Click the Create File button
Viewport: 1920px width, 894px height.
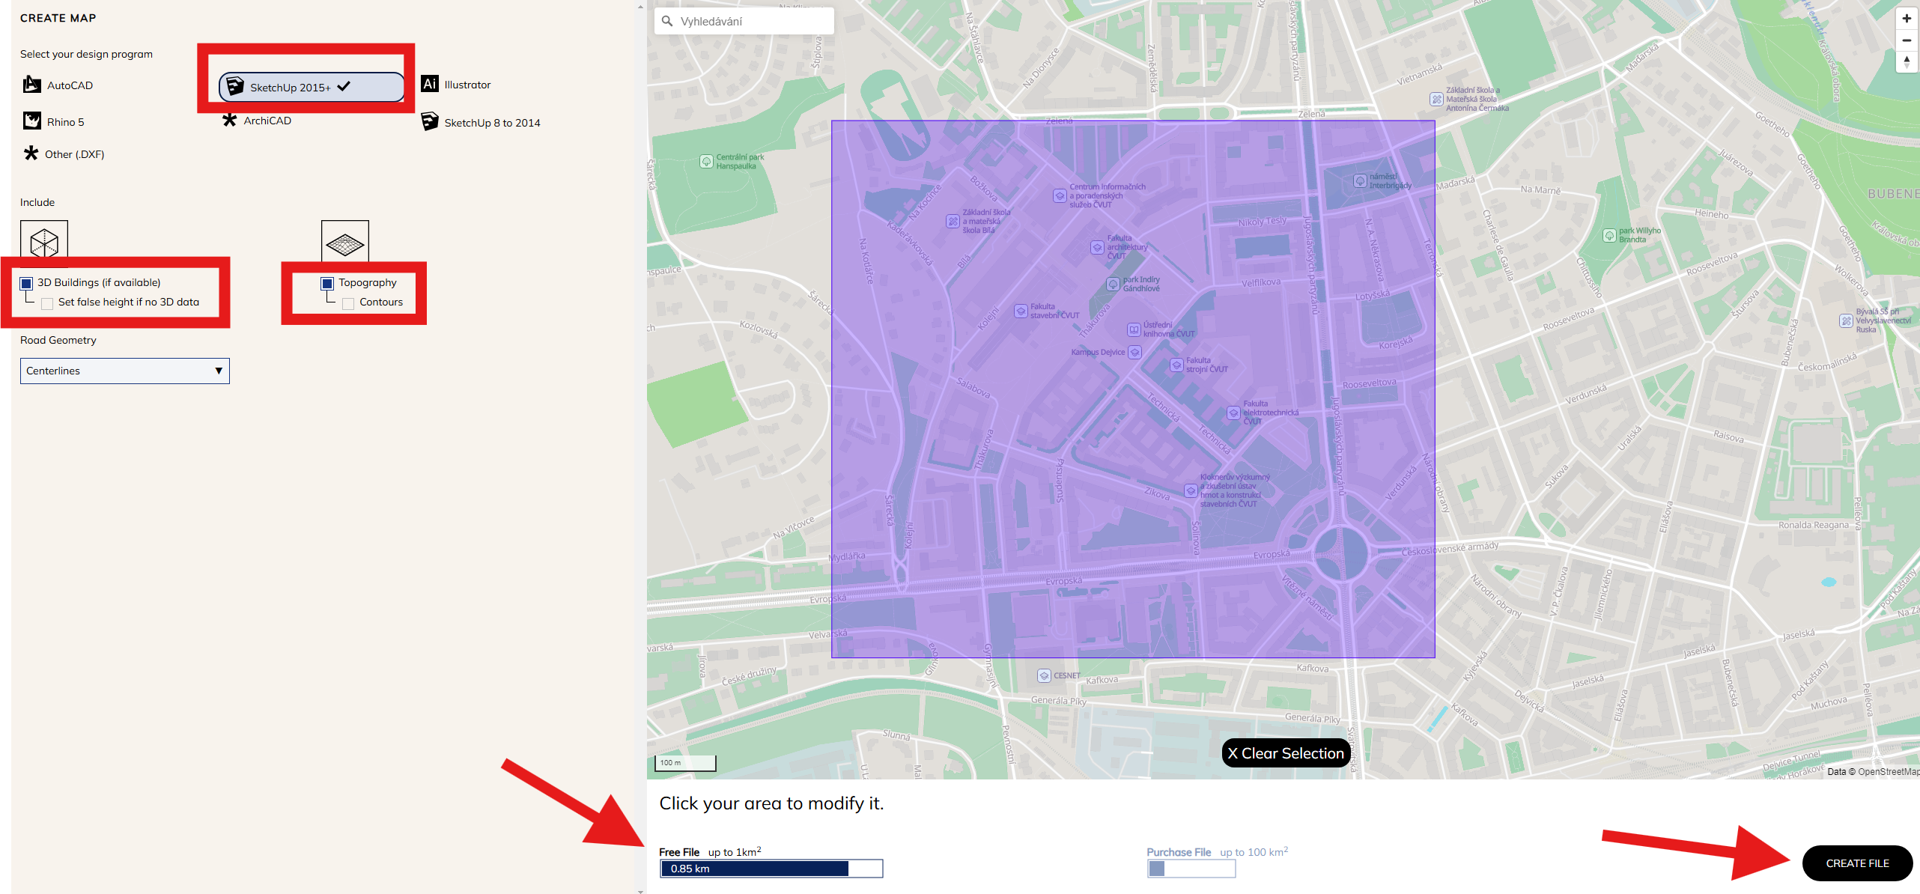[1857, 863]
